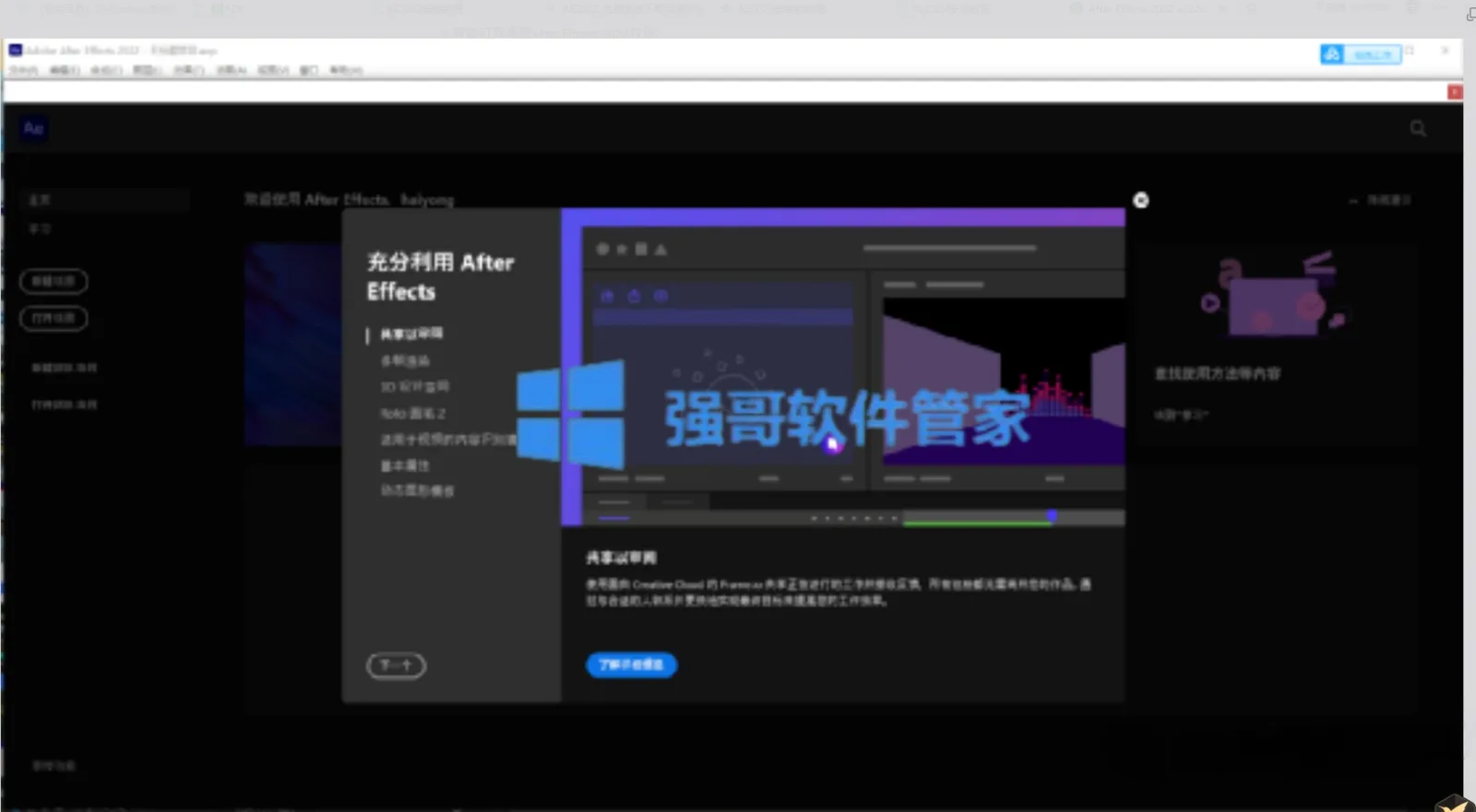Select the second feature in dialog list
Image resolution: width=1476 pixels, height=812 pixels.
pyautogui.click(x=405, y=360)
